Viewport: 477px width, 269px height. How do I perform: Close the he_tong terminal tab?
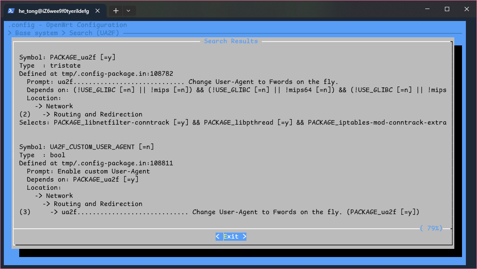[99, 11]
